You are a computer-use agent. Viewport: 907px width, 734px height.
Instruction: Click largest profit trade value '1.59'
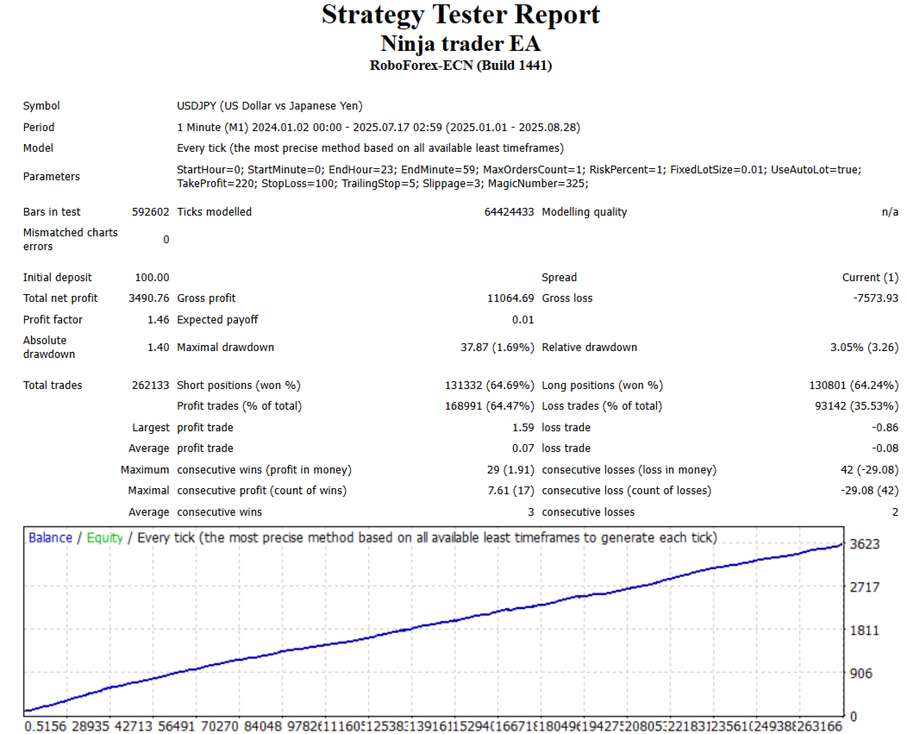pyautogui.click(x=523, y=428)
